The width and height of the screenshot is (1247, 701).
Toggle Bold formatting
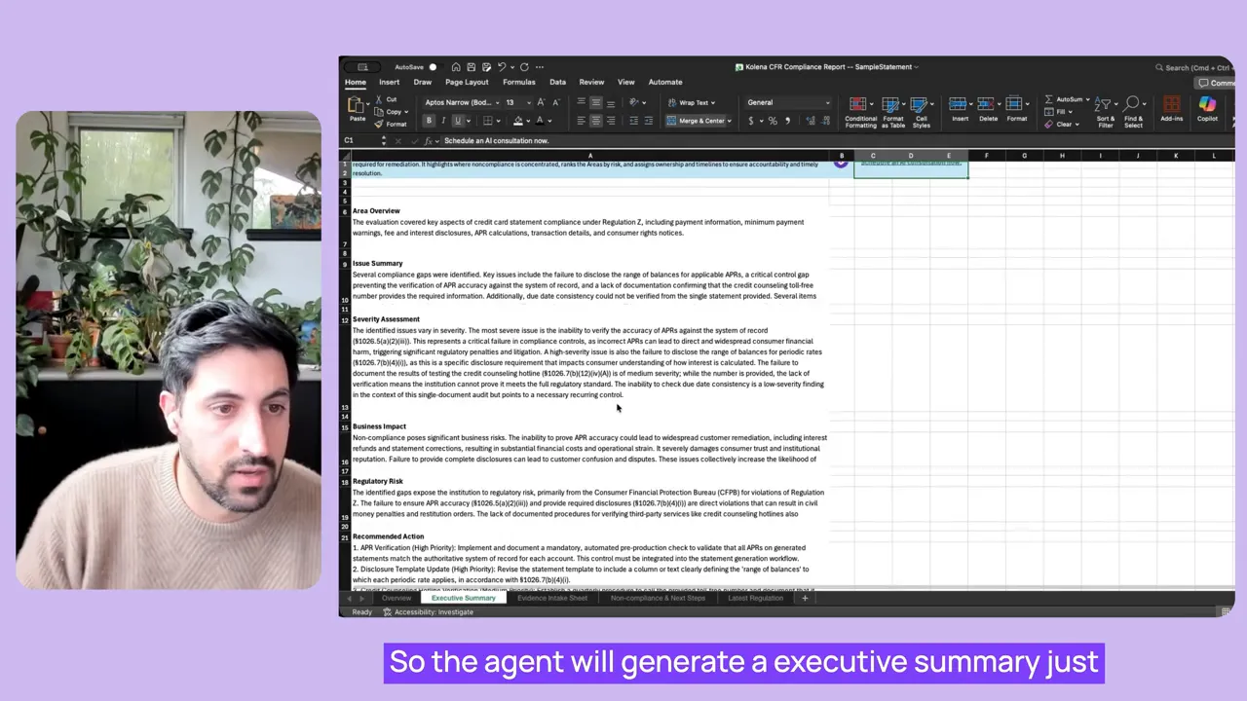(x=429, y=121)
